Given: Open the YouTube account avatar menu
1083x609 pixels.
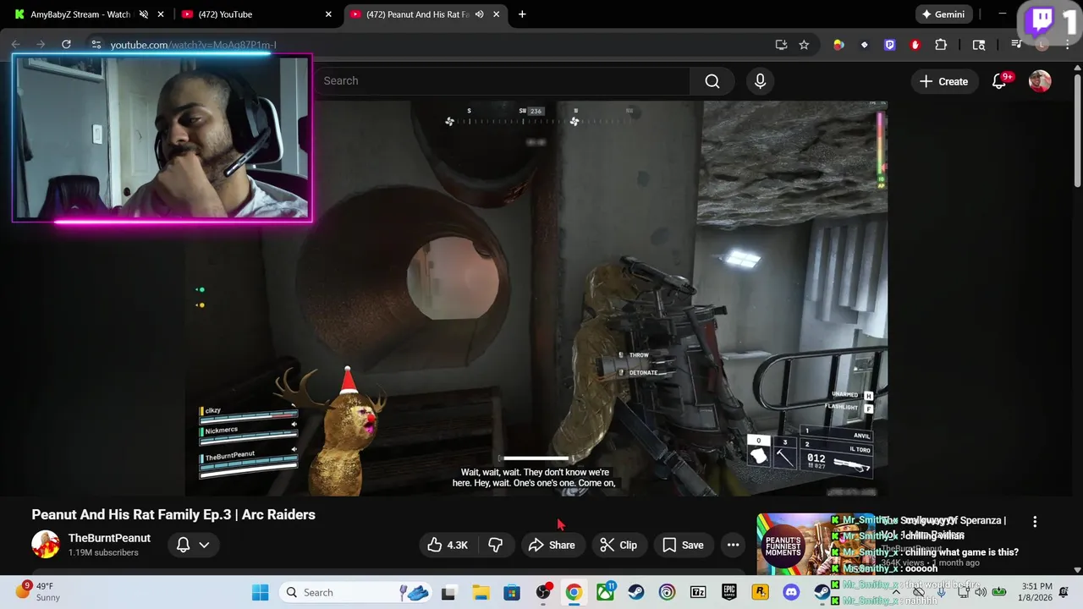Looking at the screenshot, I should (x=1040, y=81).
